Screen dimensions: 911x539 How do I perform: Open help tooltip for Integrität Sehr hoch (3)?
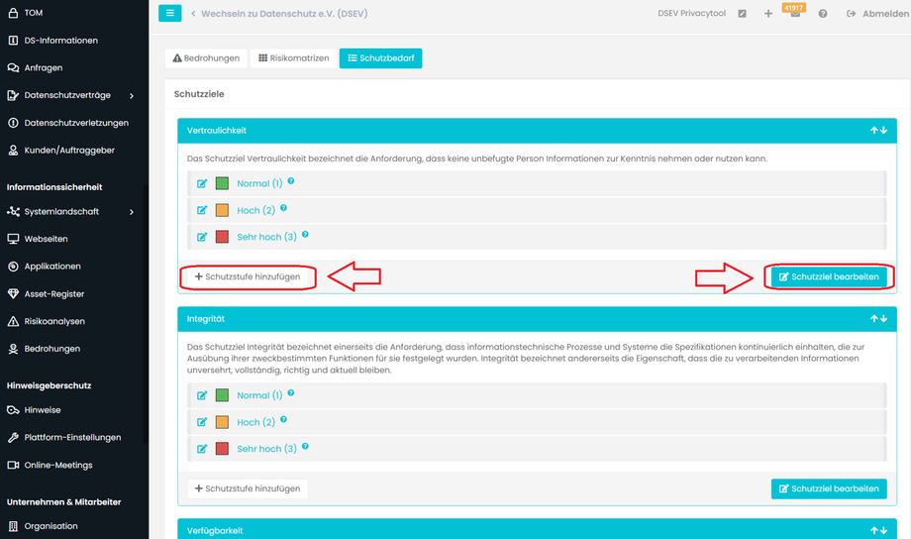click(x=305, y=446)
